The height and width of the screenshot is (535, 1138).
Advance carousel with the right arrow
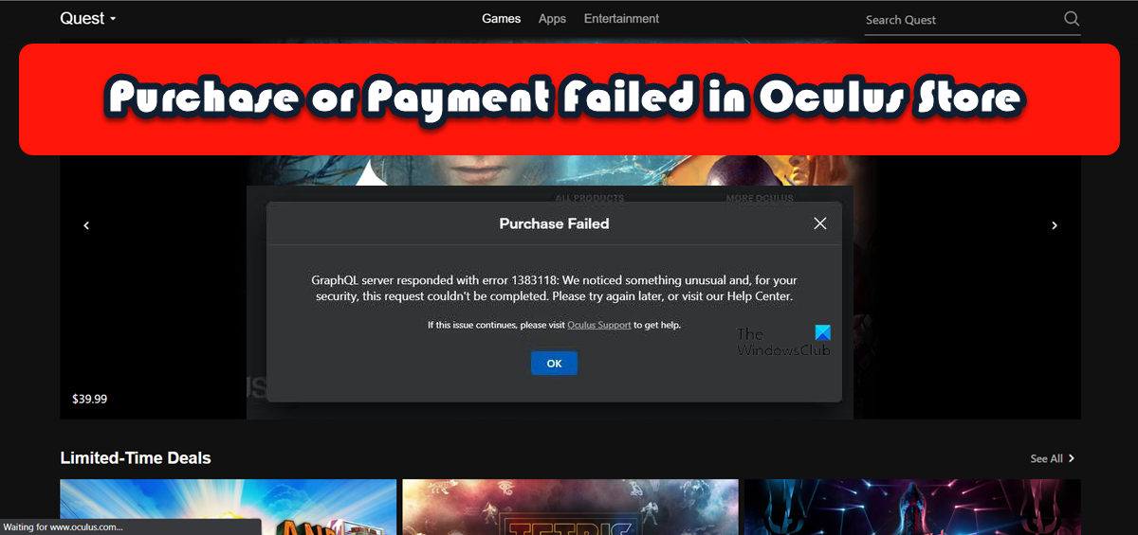click(1055, 225)
